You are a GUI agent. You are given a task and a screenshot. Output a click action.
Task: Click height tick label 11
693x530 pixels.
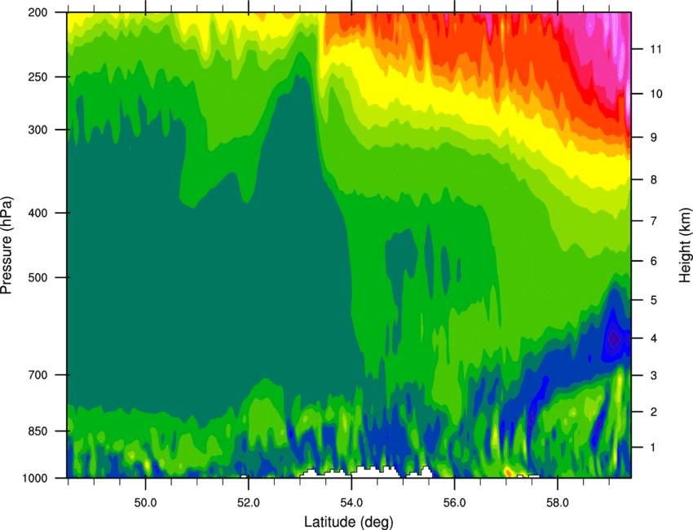tap(655, 49)
